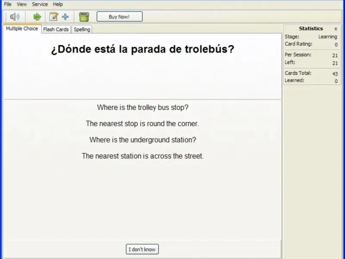This screenshot has height=259, width=345.
Task: Open the Help menu
Action: [x=58, y=4]
